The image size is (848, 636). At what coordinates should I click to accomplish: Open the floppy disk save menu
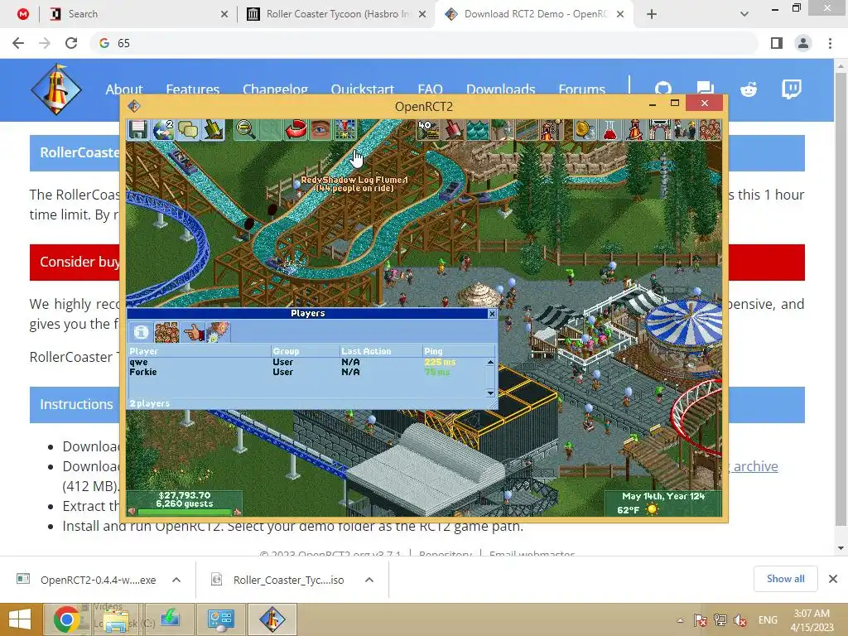138,130
